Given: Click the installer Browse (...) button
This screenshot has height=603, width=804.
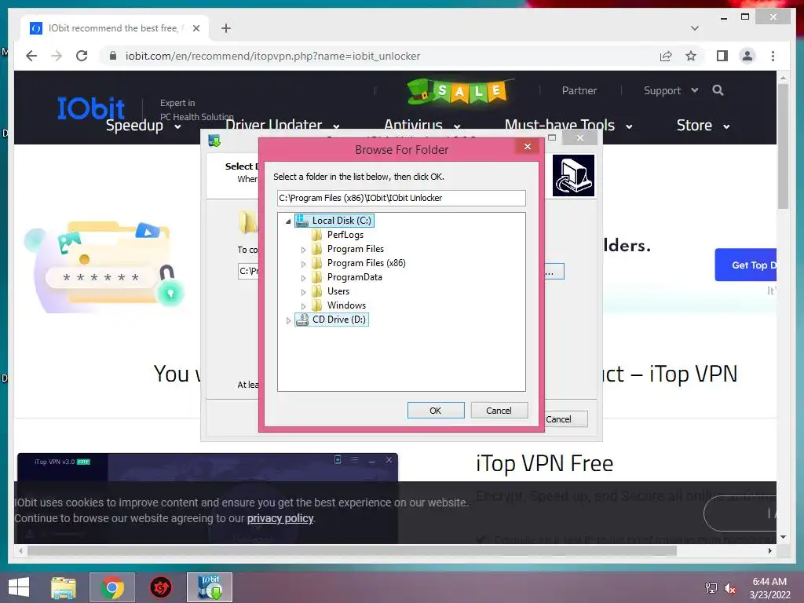Looking at the screenshot, I should coord(554,271).
